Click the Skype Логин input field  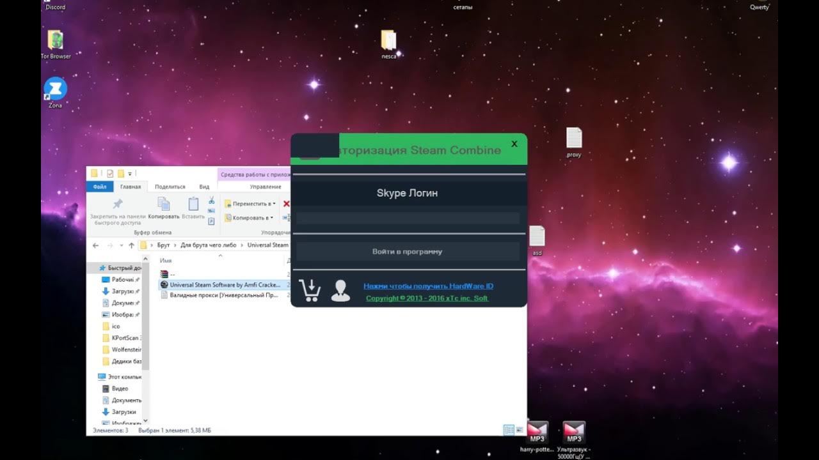[x=408, y=218]
